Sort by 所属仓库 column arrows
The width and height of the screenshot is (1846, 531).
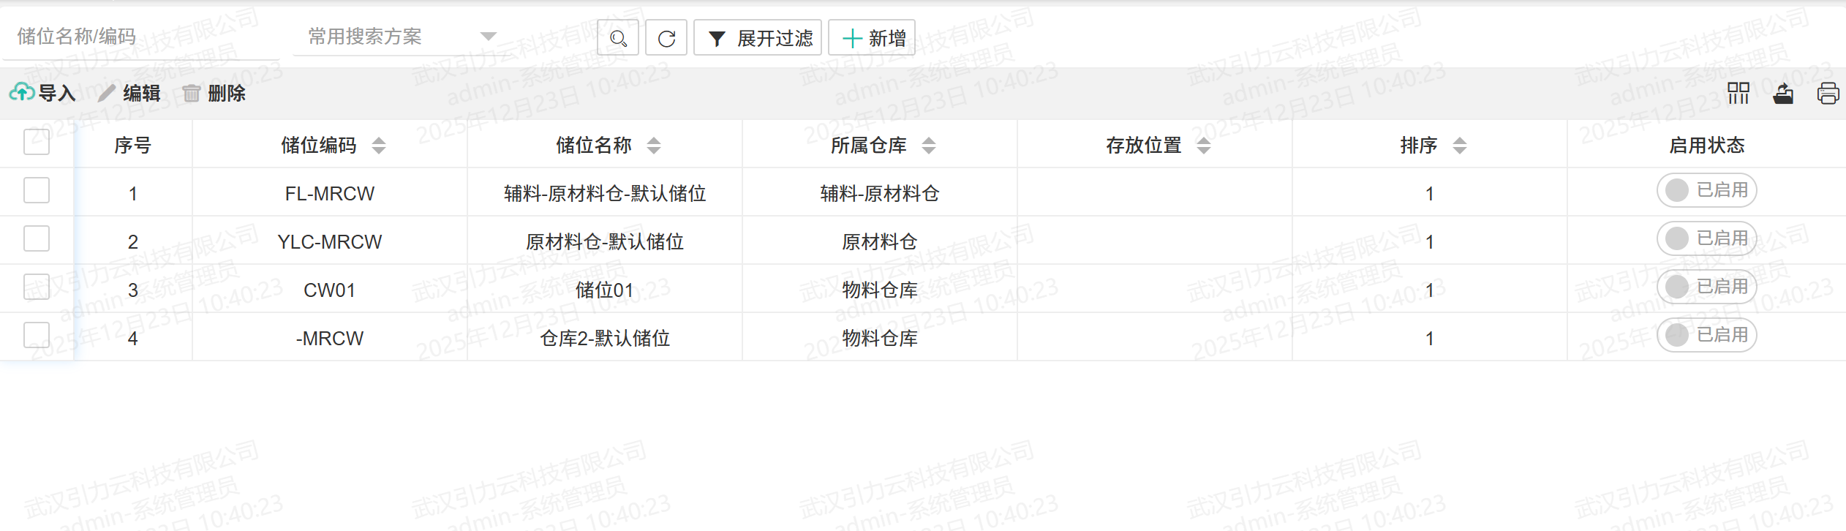pyautogui.click(x=929, y=146)
